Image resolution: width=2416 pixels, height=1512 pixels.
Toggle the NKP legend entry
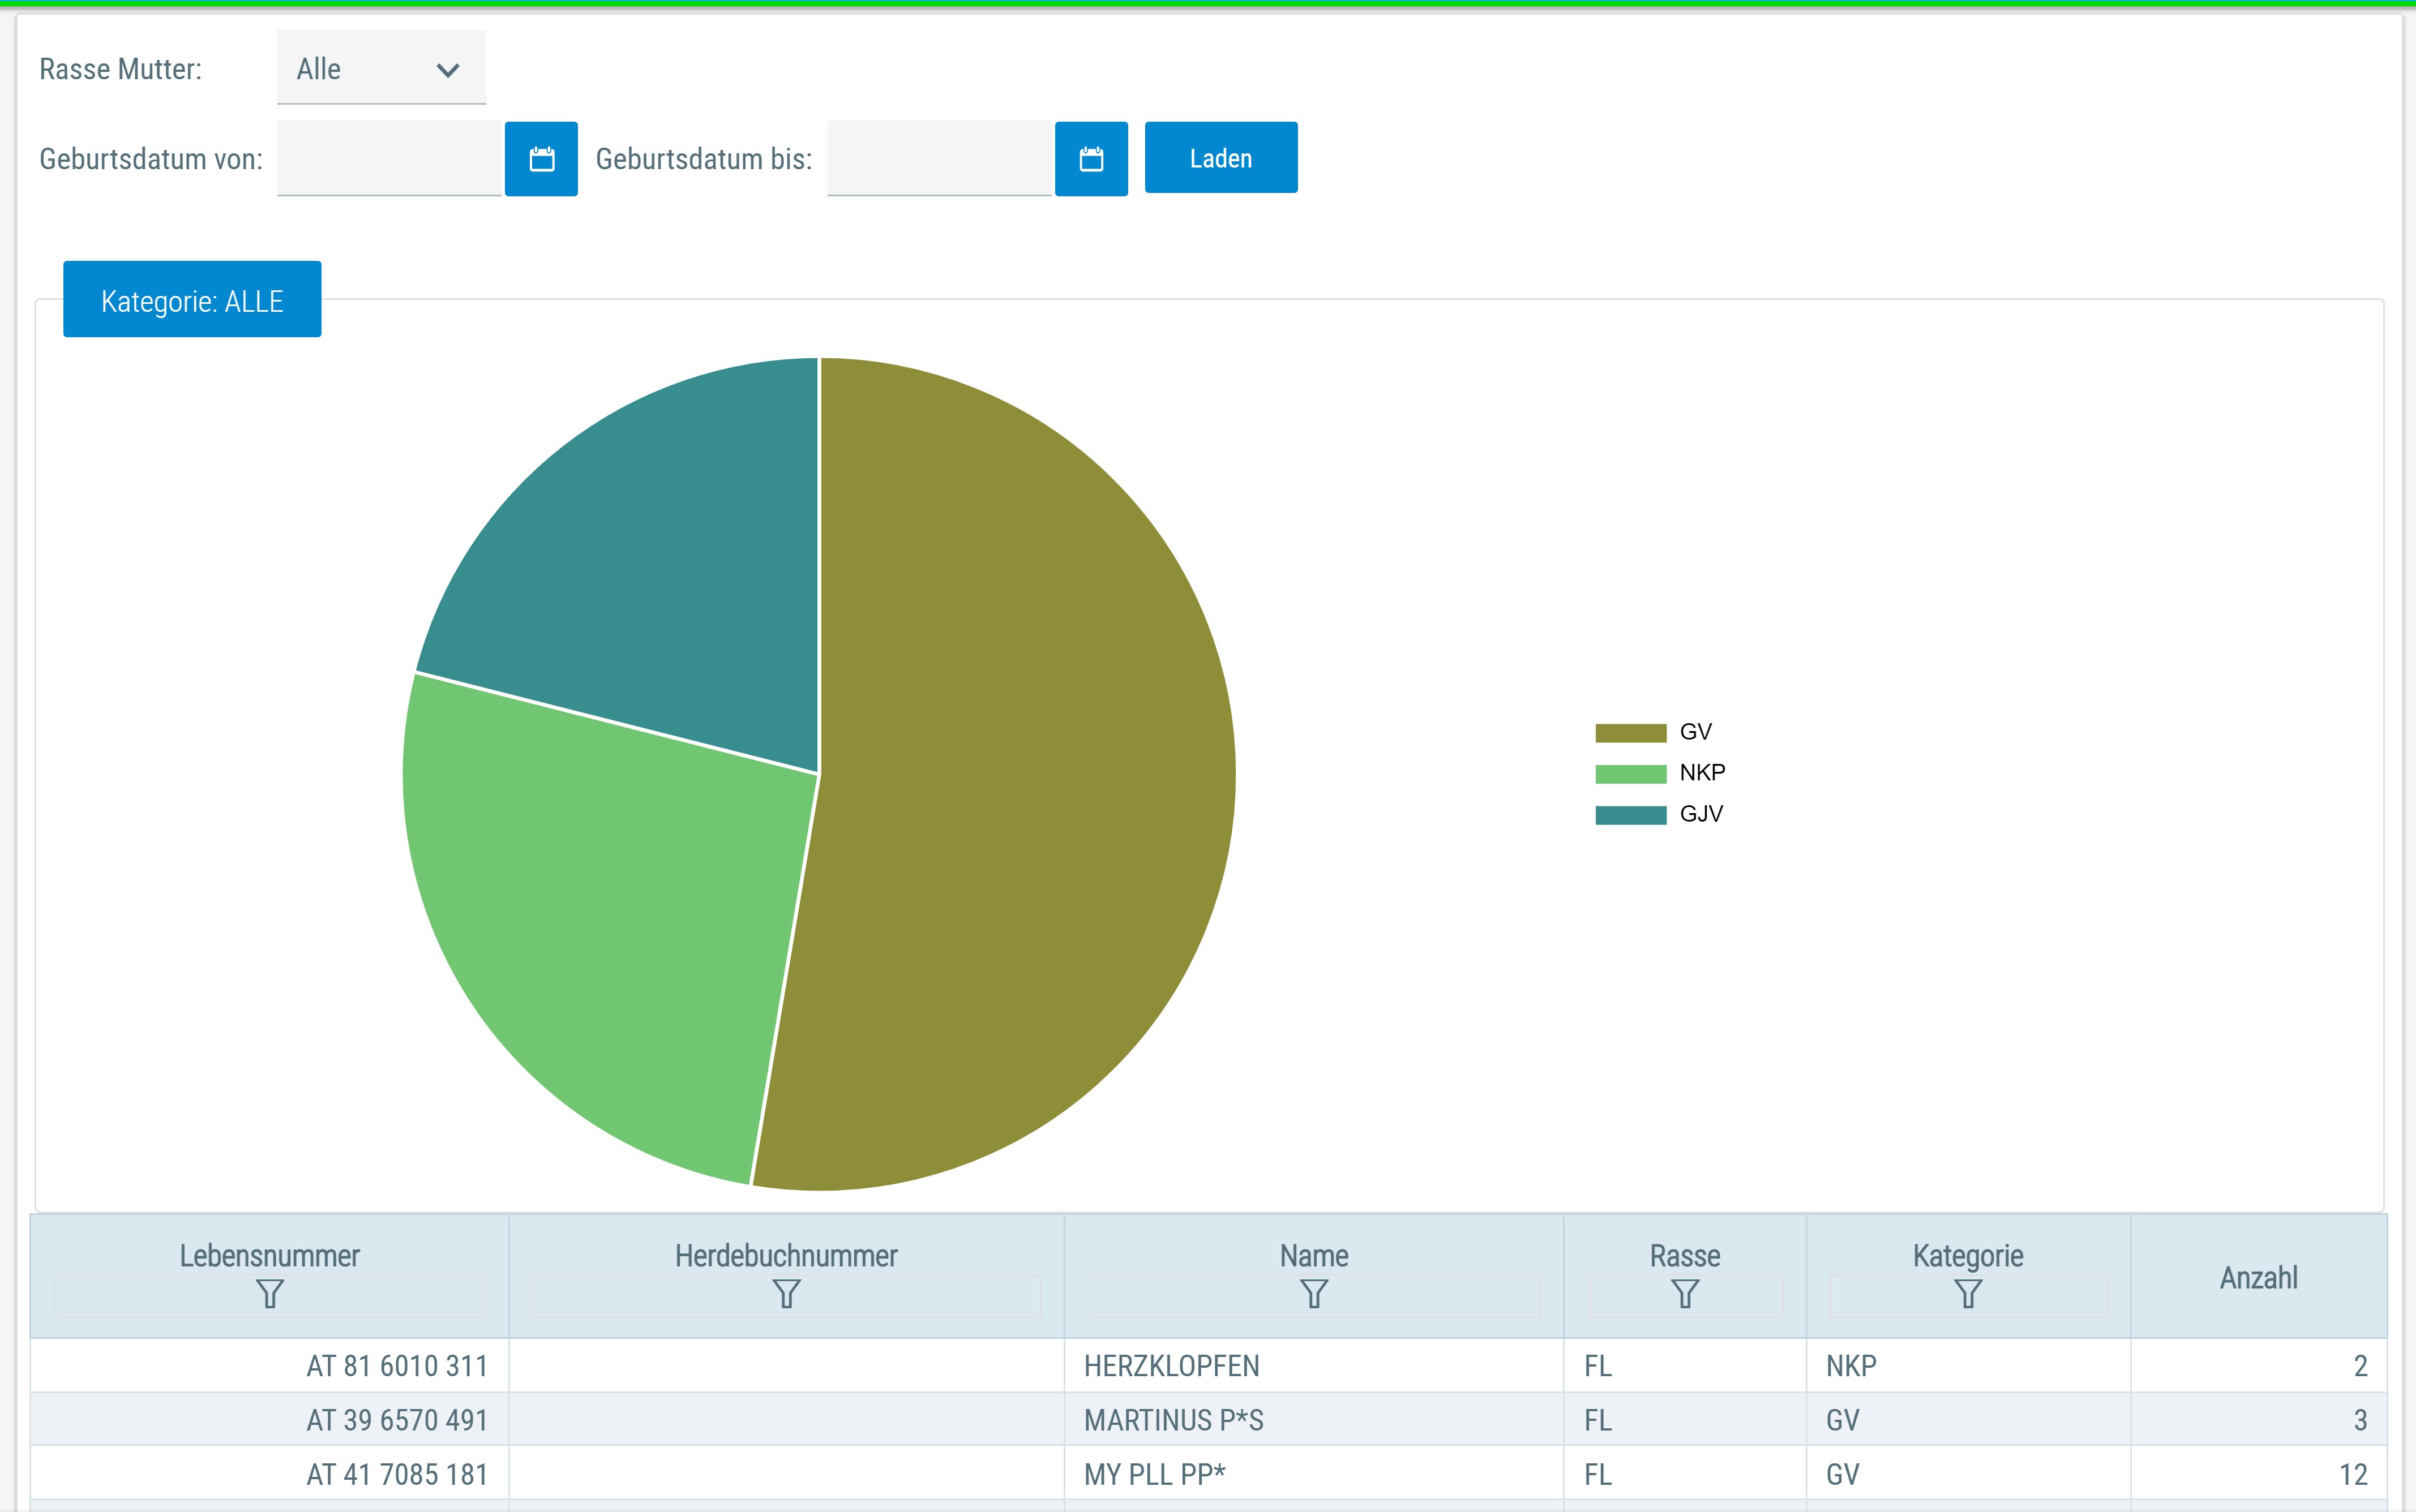click(x=1661, y=773)
